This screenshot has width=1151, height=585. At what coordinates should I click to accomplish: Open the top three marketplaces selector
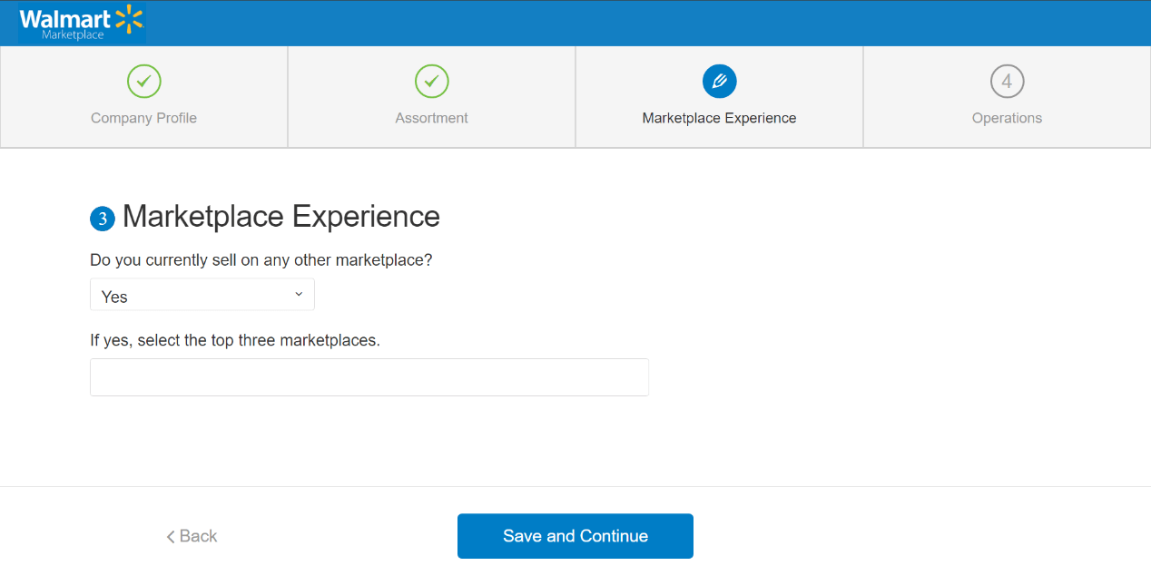[369, 377]
